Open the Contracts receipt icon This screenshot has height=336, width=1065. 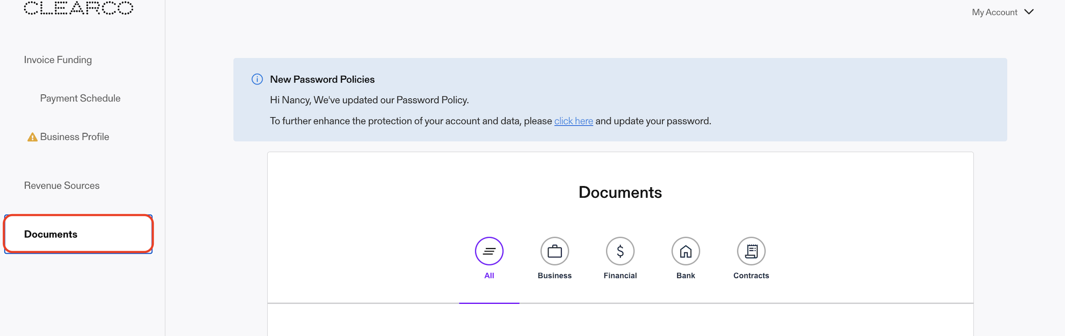click(751, 251)
